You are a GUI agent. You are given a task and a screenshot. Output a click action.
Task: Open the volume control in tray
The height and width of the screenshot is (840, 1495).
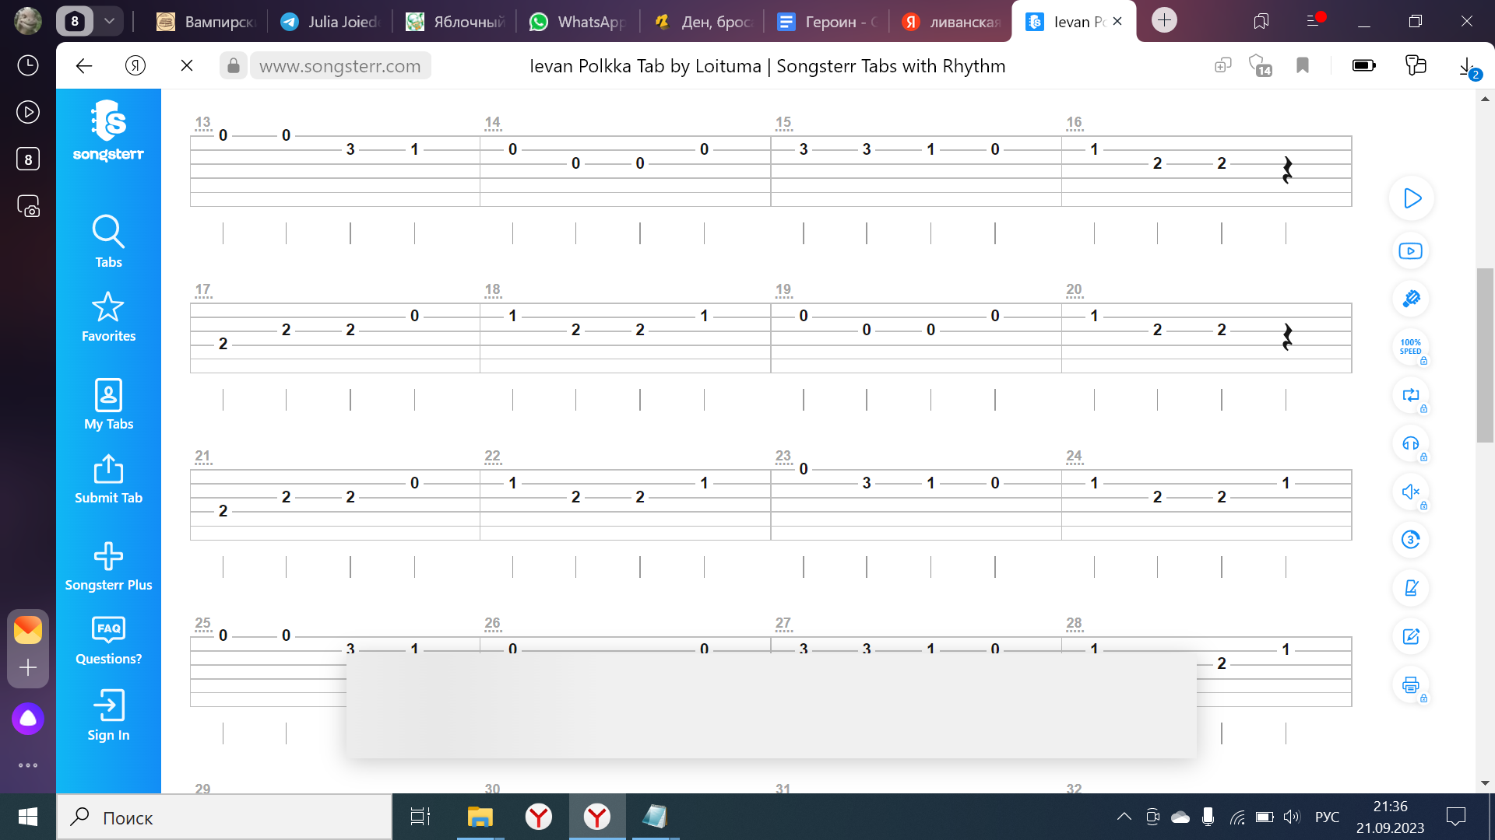coord(1292,817)
